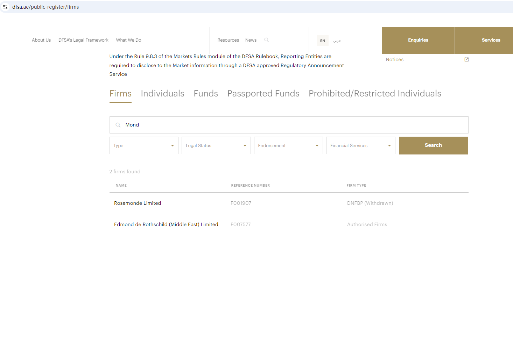The width and height of the screenshot is (513, 339).
Task: Open the Enquiries section
Action: (418, 40)
